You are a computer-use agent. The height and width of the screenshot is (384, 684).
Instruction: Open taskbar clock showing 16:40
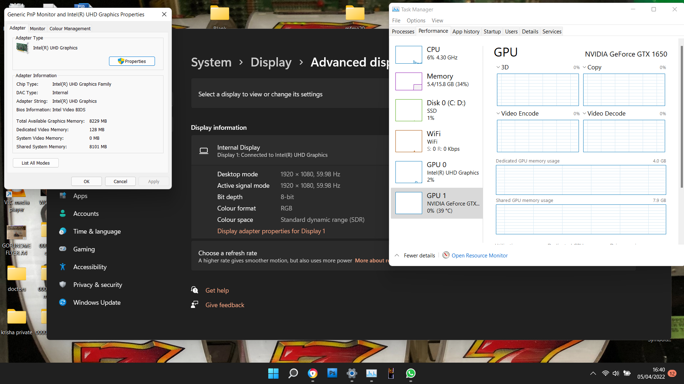(651, 373)
